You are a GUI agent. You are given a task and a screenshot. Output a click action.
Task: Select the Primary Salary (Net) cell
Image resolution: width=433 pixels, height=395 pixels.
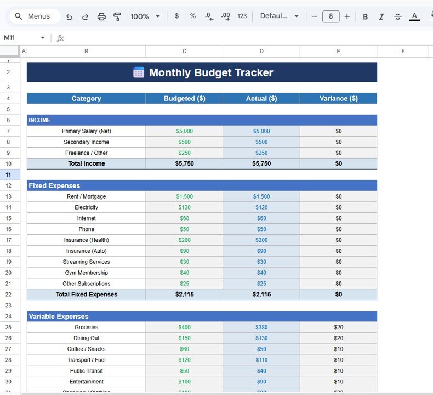(x=87, y=131)
